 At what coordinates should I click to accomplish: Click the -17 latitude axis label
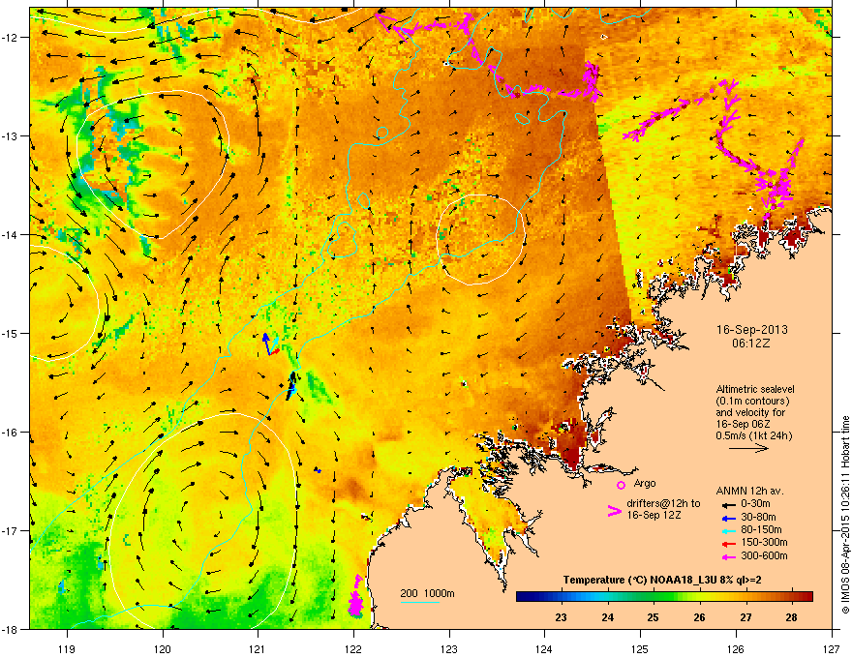[10, 530]
